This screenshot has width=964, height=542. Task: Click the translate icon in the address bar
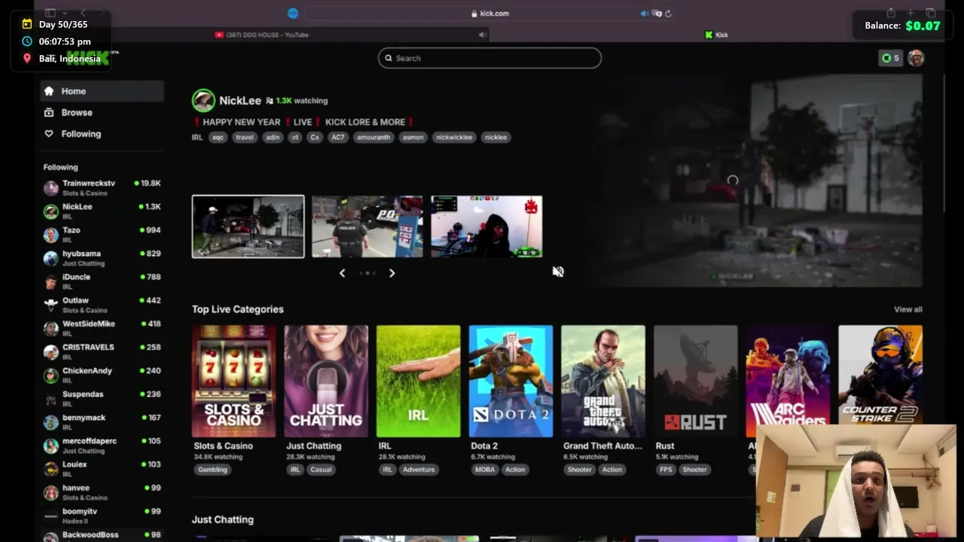point(657,13)
